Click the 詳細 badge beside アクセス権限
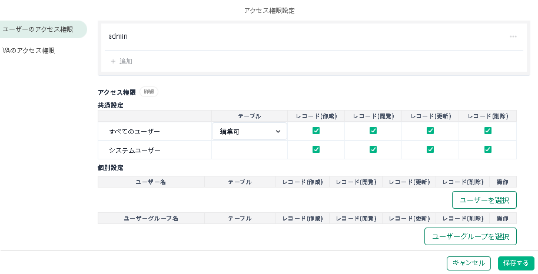This screenshot has width=538, height=274. pyautogui.click(x=149, y=92)
